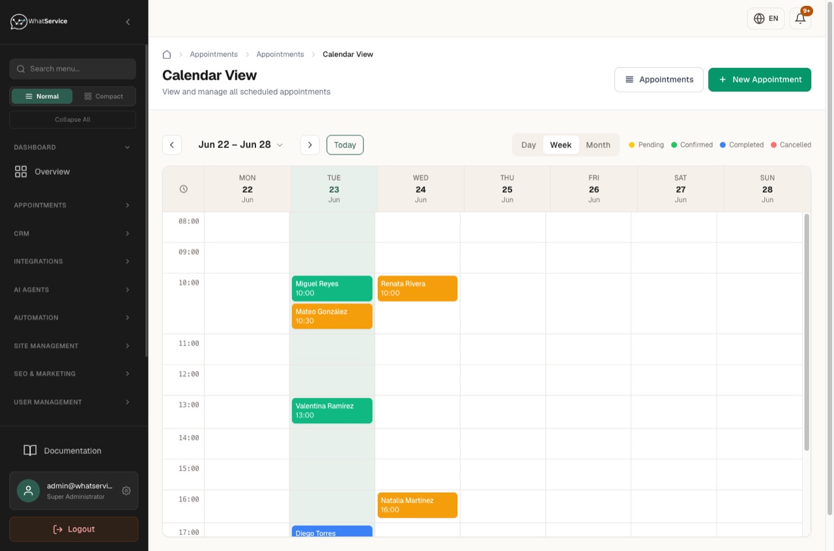Click the SAT 27 Jun column header

[x=680, y=189]
